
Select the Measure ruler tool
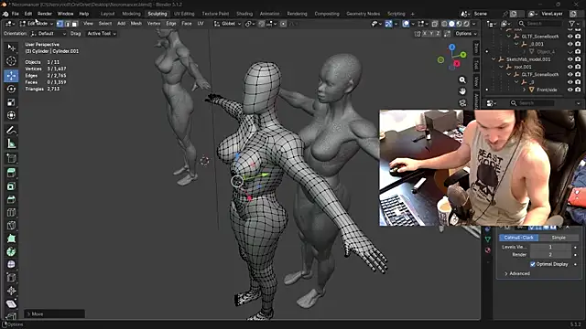pos(11,143)
